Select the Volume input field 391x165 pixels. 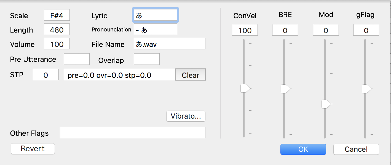click(x=57, y=44)
